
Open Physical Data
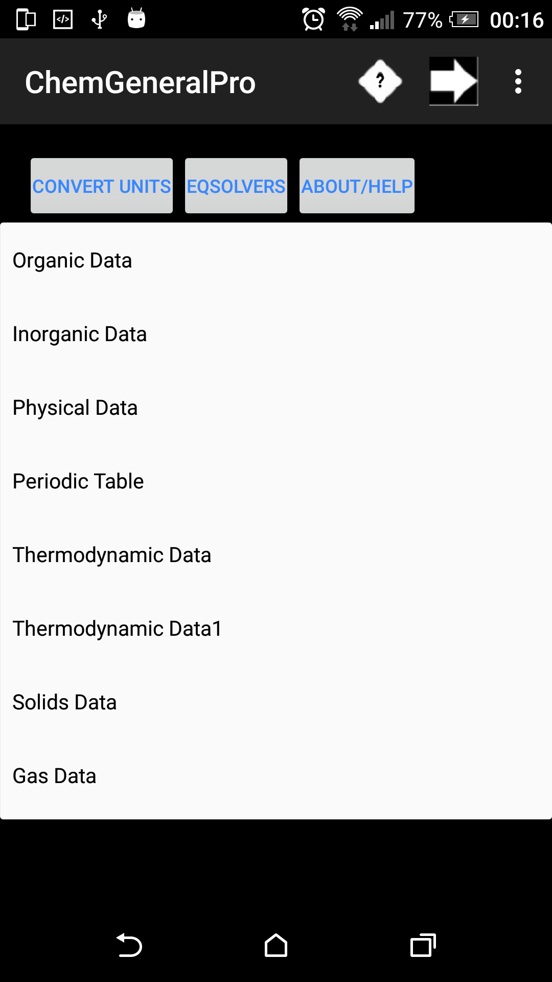point(75,408)
